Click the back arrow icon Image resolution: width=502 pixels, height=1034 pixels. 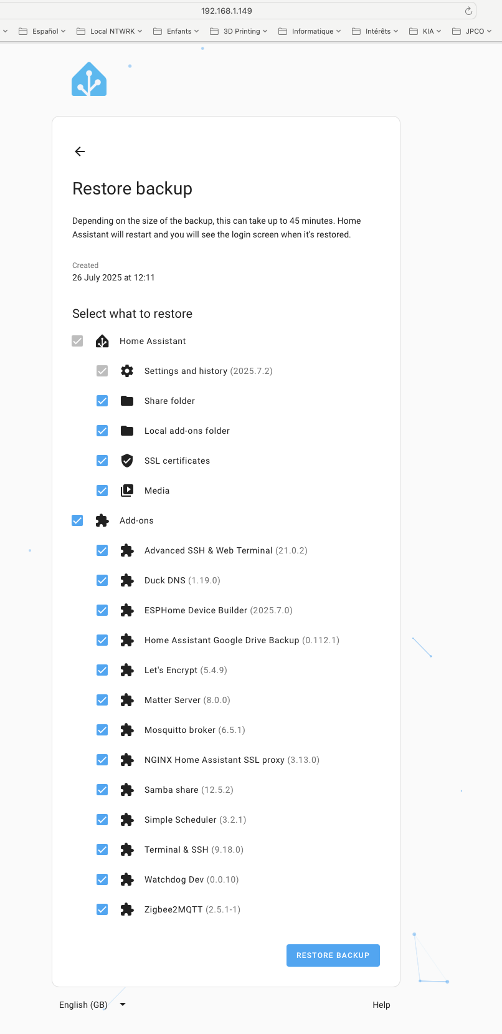tap(80, 151)
